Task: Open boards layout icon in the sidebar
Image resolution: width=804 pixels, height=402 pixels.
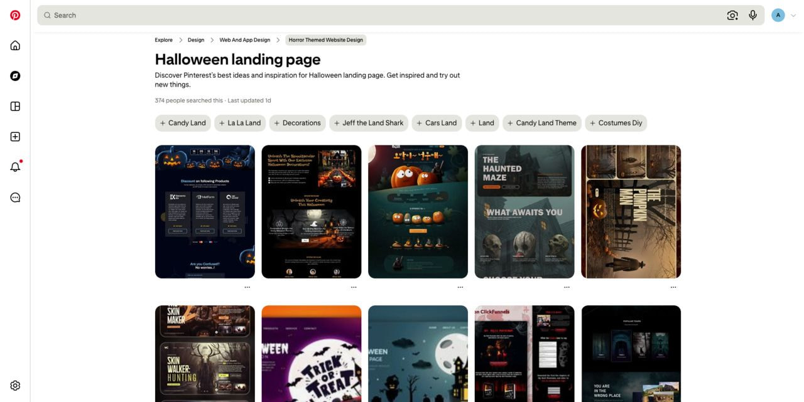Action: [15, 106]
